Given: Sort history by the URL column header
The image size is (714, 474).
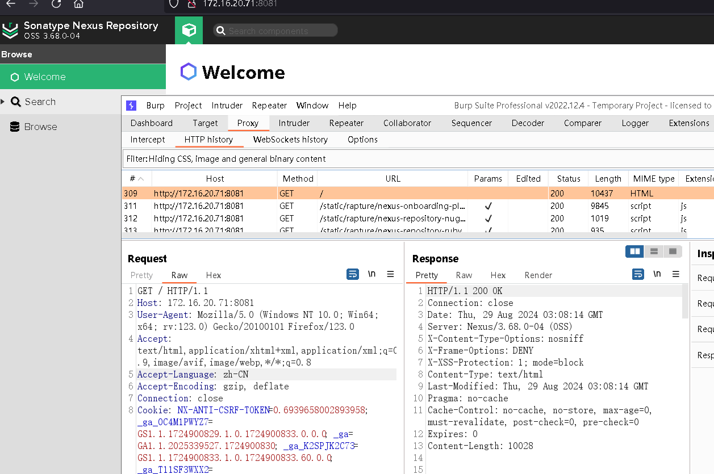Looking at the screenshot, I should (x=393, y=178).
